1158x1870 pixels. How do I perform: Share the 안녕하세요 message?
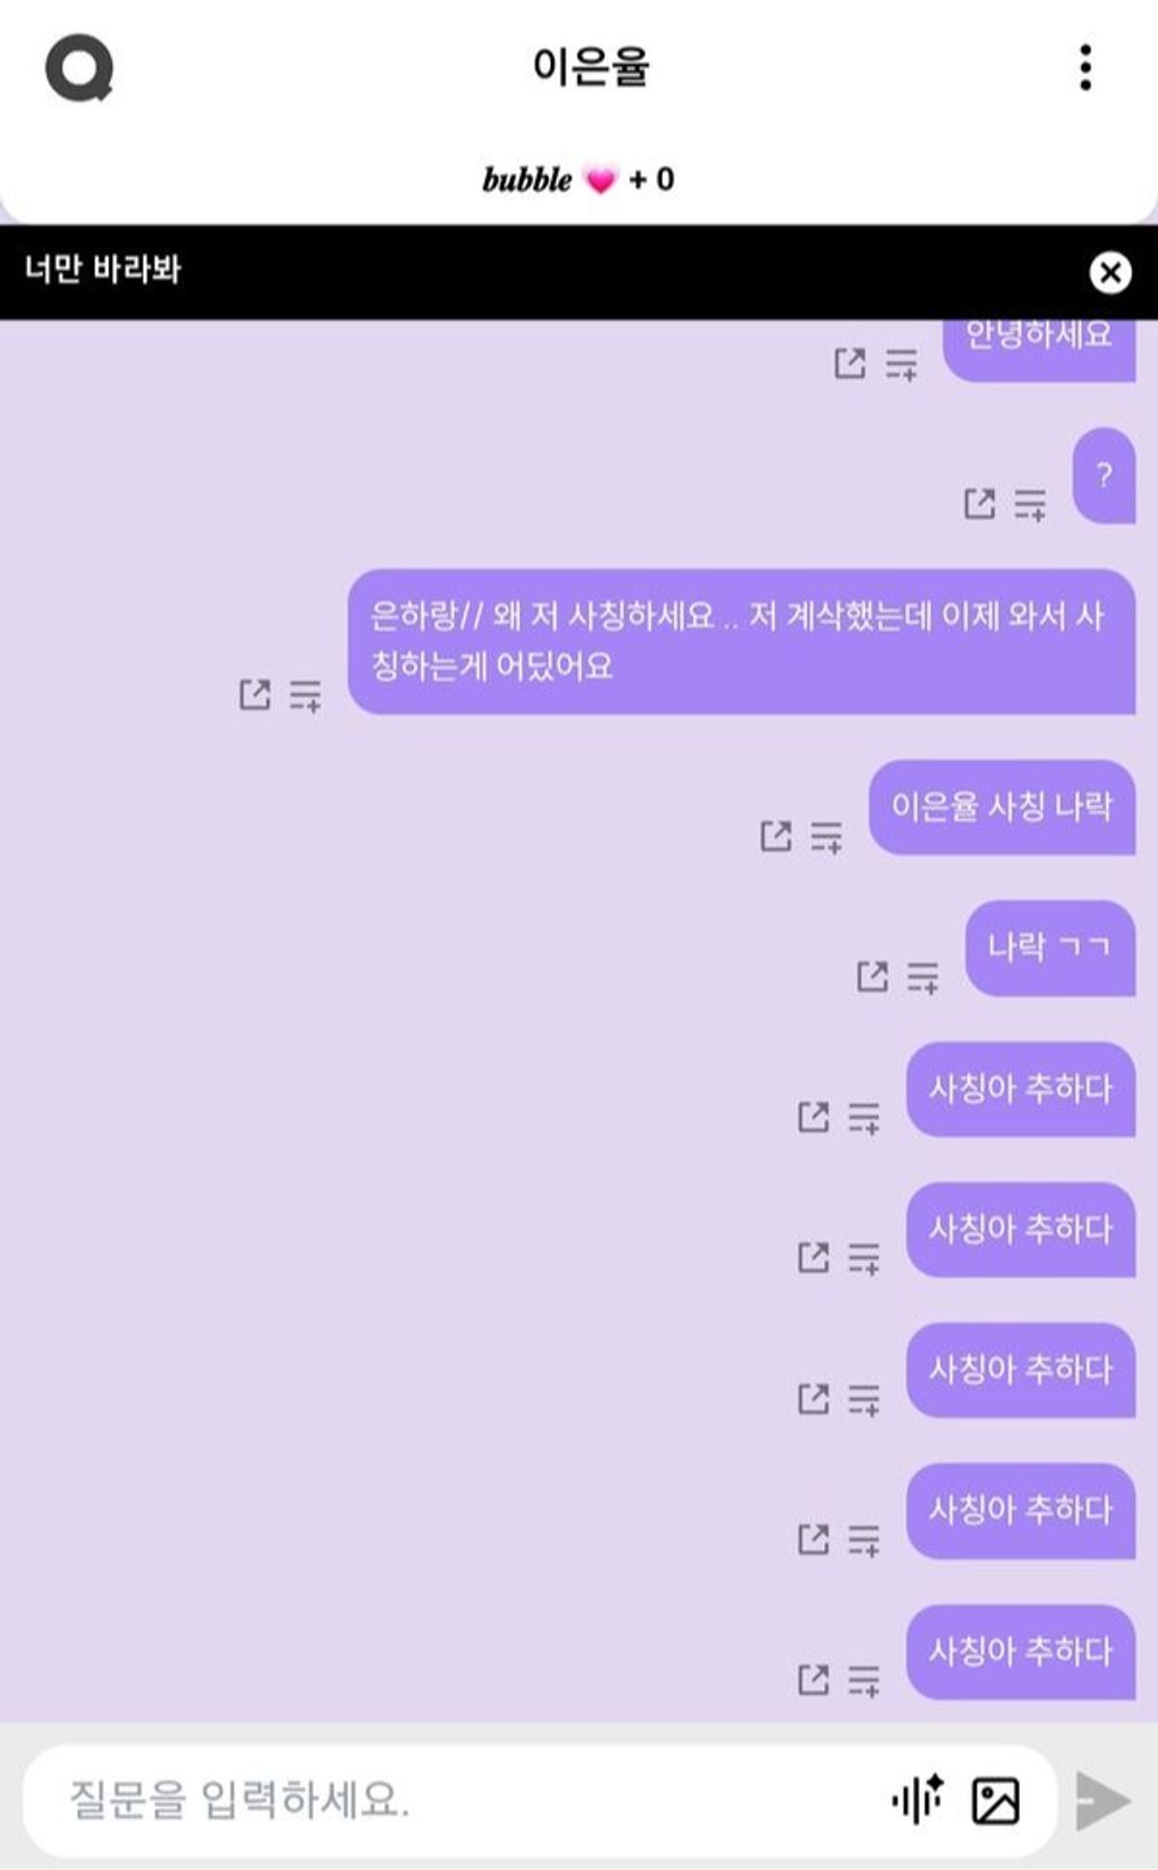coord(849,364)
